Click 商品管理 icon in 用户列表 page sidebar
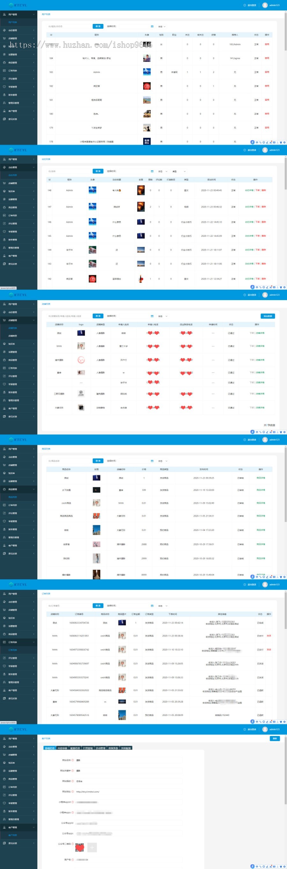This screenshot has height=869, width=287. pyautogui.click(x=4, y=63)
